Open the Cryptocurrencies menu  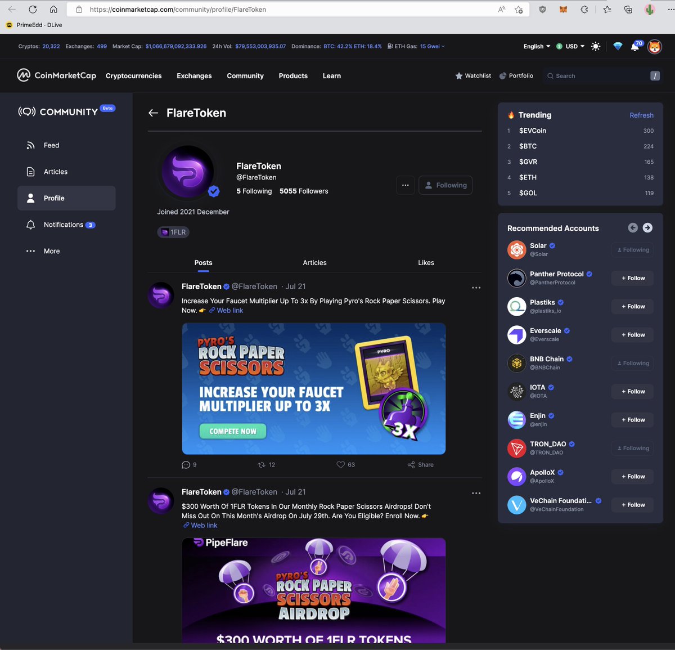[x=133, y=76]
